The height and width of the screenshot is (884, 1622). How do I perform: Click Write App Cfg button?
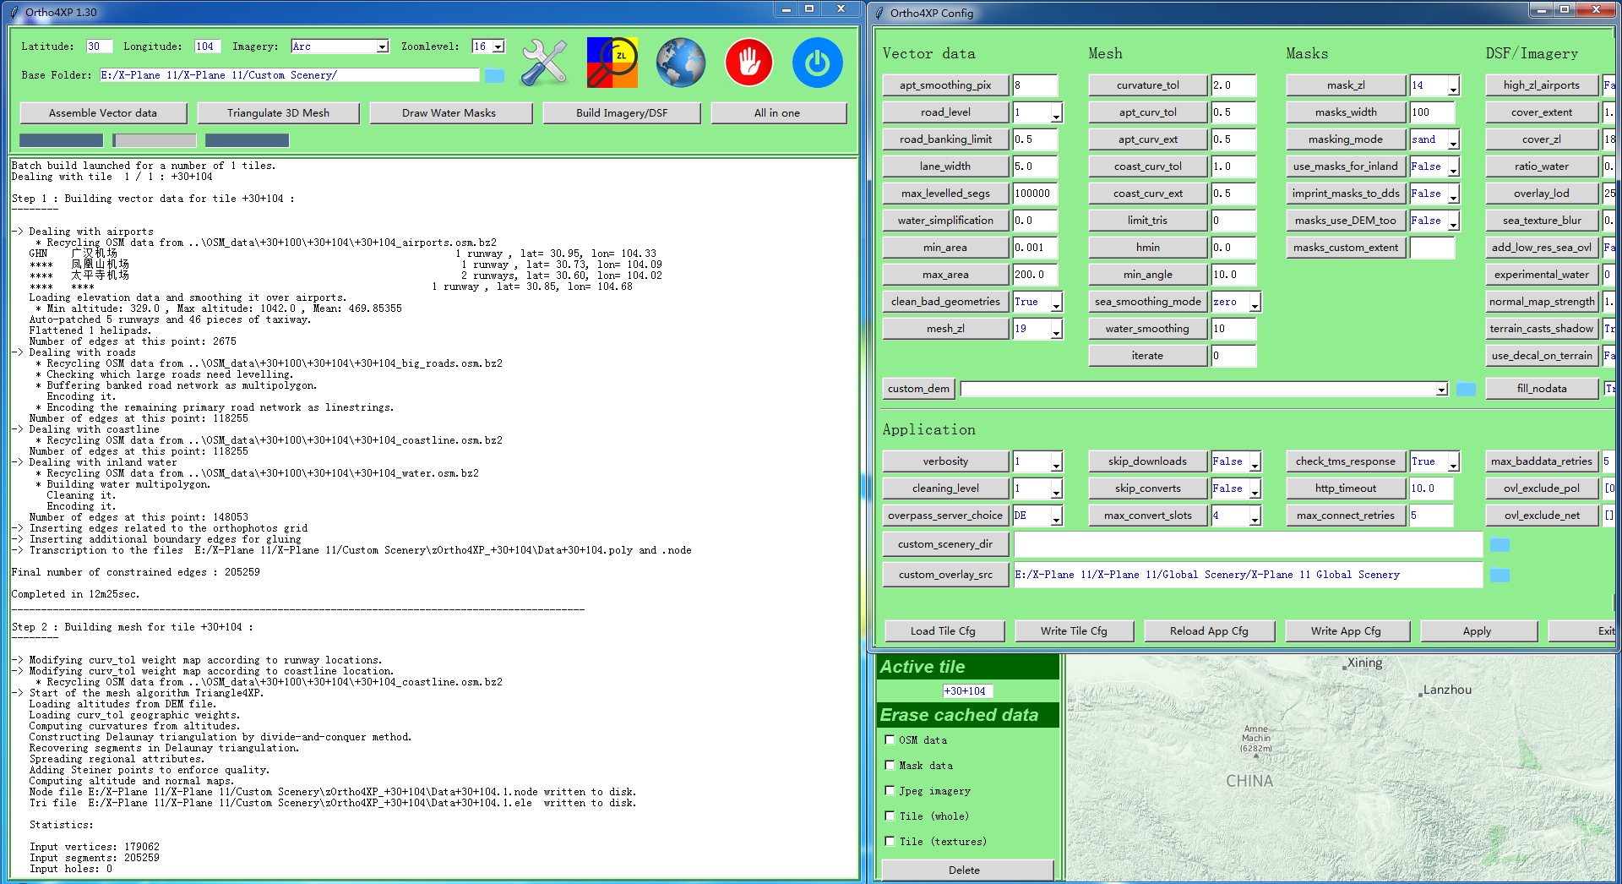tap(1347, 631)
